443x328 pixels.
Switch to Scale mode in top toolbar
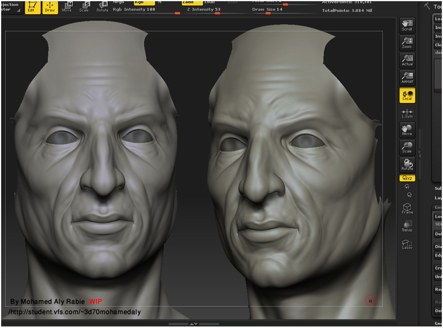pyautogui.click(x=84, y=7)
